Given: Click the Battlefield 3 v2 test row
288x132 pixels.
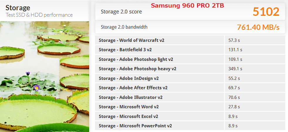Looking at the screenshot, I should click(x=125, y=50).
